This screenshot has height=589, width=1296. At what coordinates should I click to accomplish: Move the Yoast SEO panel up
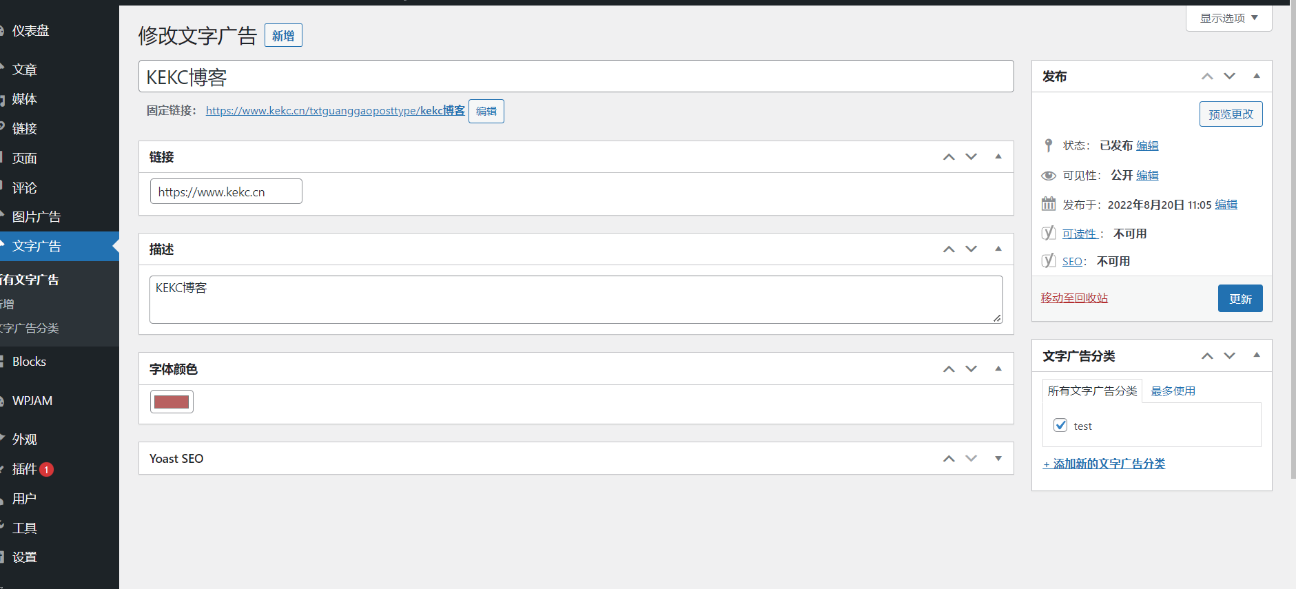pyautogui.click(x=949, y=459)
